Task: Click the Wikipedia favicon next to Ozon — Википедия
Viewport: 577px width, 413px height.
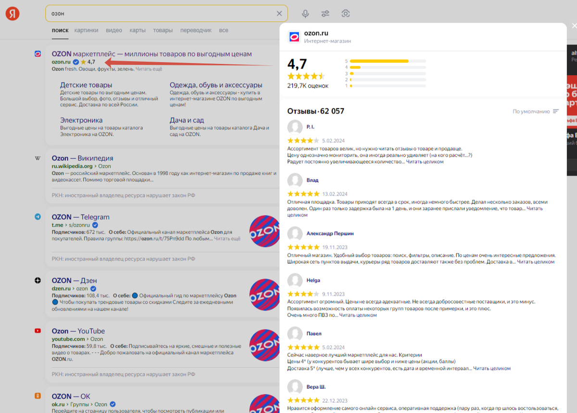Action: point(38,158)
